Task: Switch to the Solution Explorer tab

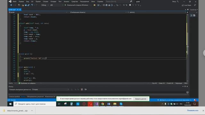Action: 35,96
